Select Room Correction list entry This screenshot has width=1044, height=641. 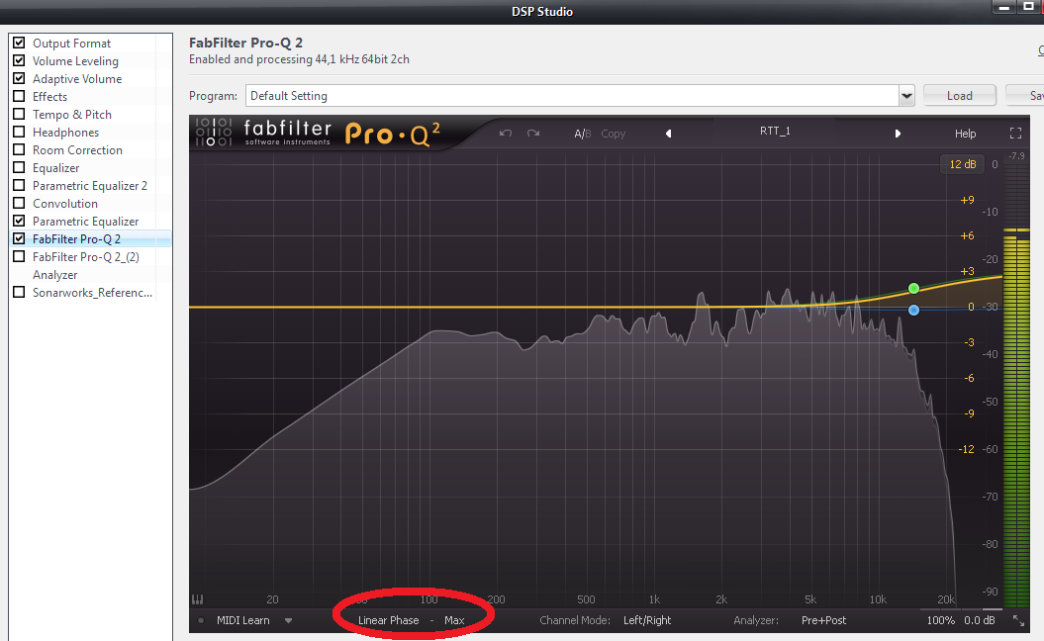click(x=77, y=149)
